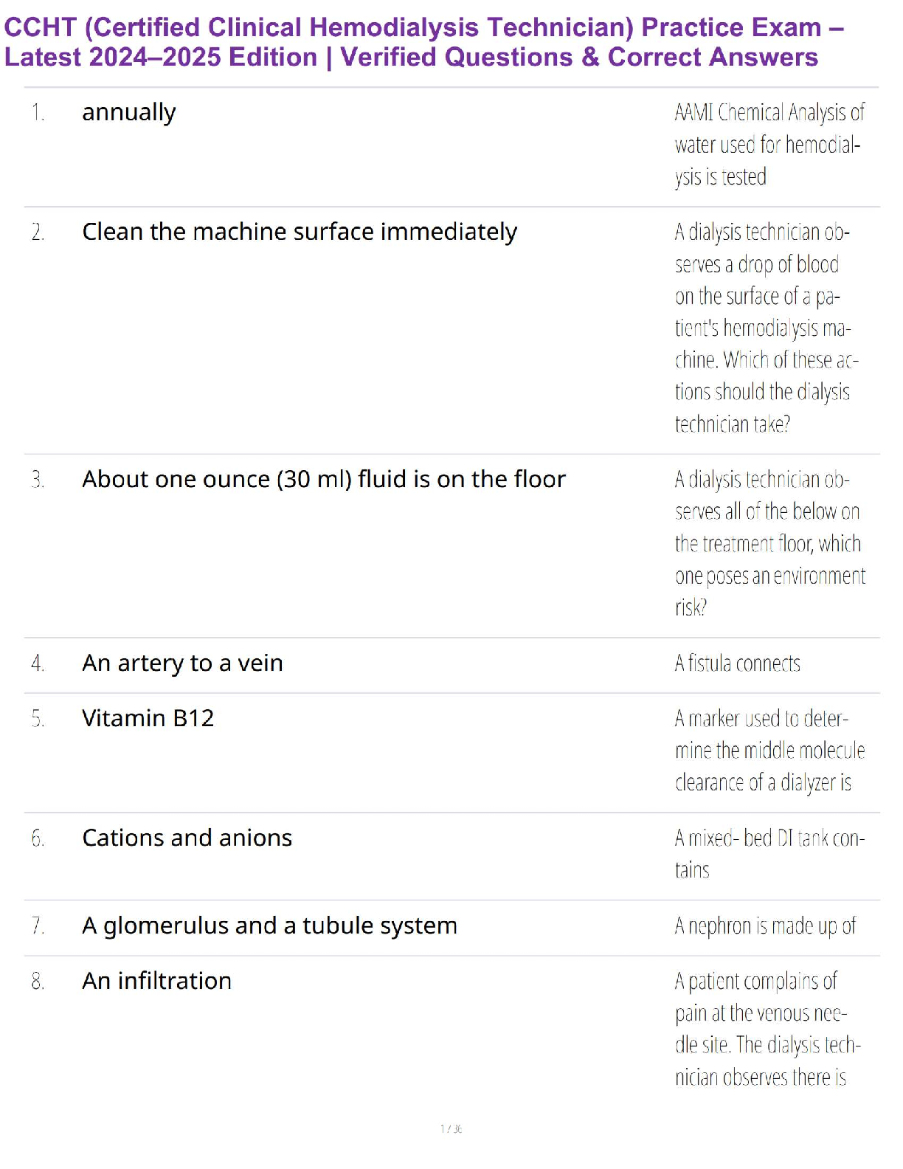This screenshot has height=1169, width=903.
Task: Select the answer 'annually'
Action: [x=129, y=113]
